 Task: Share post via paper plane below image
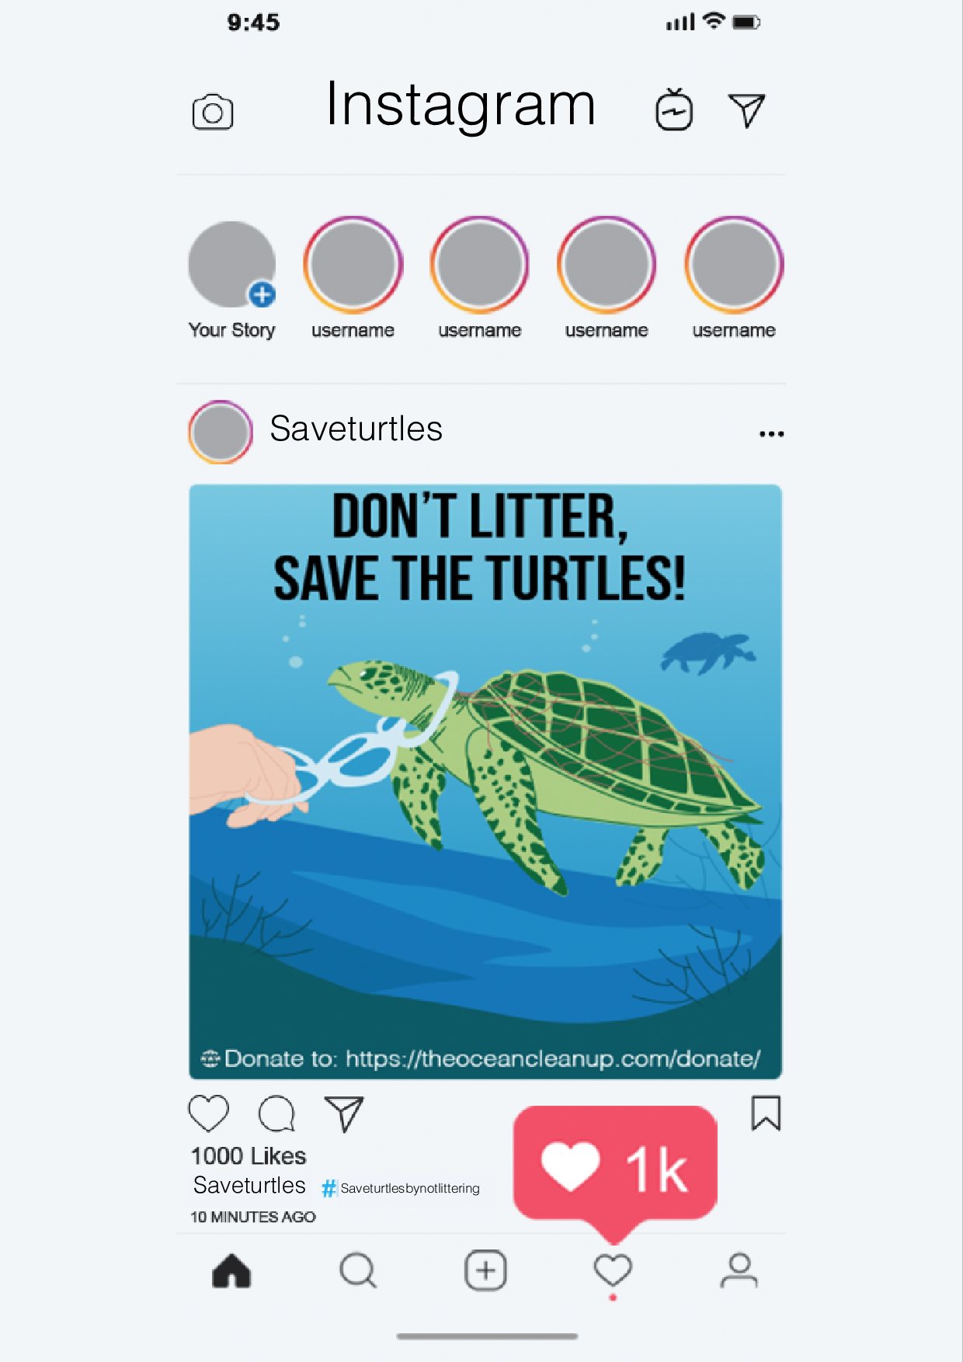pos(344,1114)
